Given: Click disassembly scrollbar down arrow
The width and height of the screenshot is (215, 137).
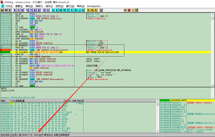Looking at the screenshot, I should pos(212,85).
